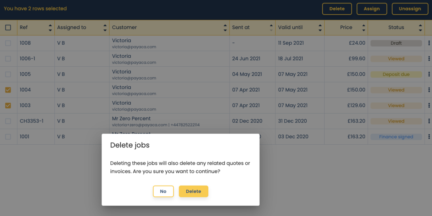Viewport: 432px width, 216px height.
Task: Uncheck the checkbox for job 1003
Action: [x=8, y=105]
